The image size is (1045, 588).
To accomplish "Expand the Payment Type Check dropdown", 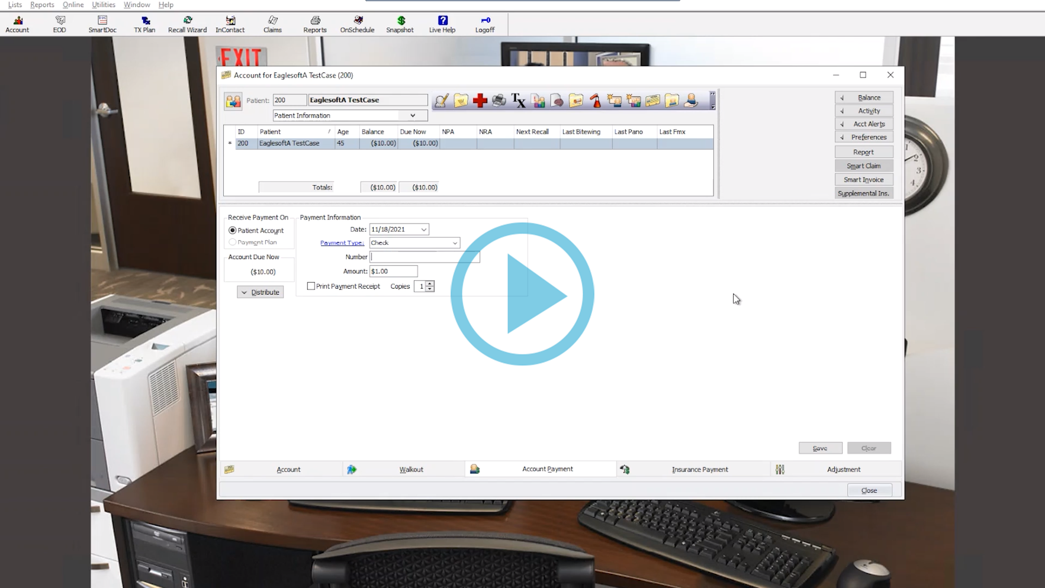I will 454,243.
